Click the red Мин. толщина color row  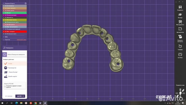click(15, 31)
